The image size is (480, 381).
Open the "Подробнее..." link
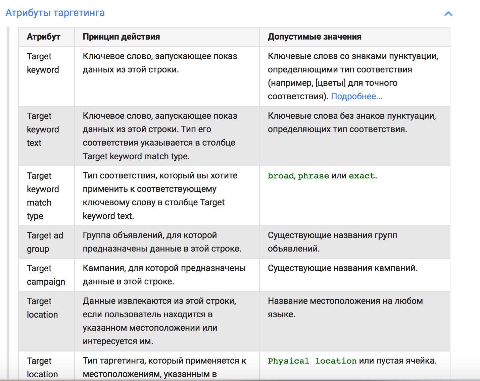[x=356, y=96]
